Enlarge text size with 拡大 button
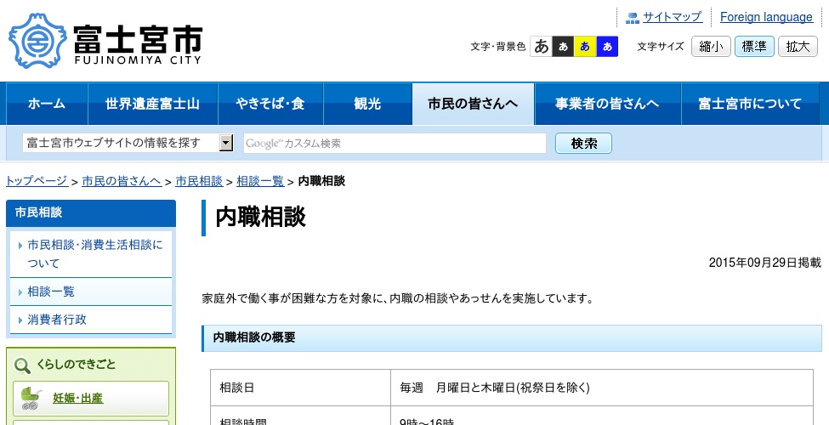Screen dimensions: 829x425 798,47
